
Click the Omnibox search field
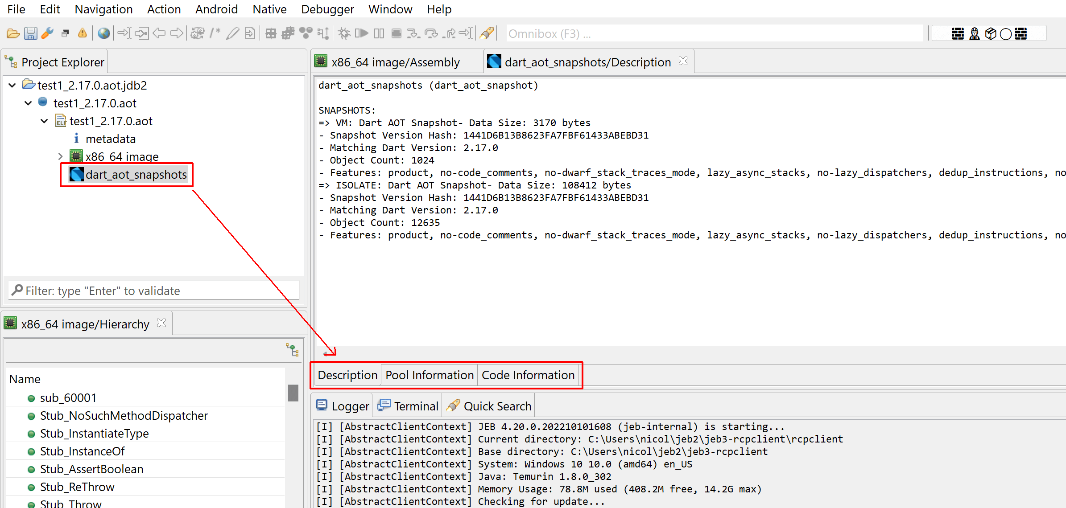[x=714, y=34]
